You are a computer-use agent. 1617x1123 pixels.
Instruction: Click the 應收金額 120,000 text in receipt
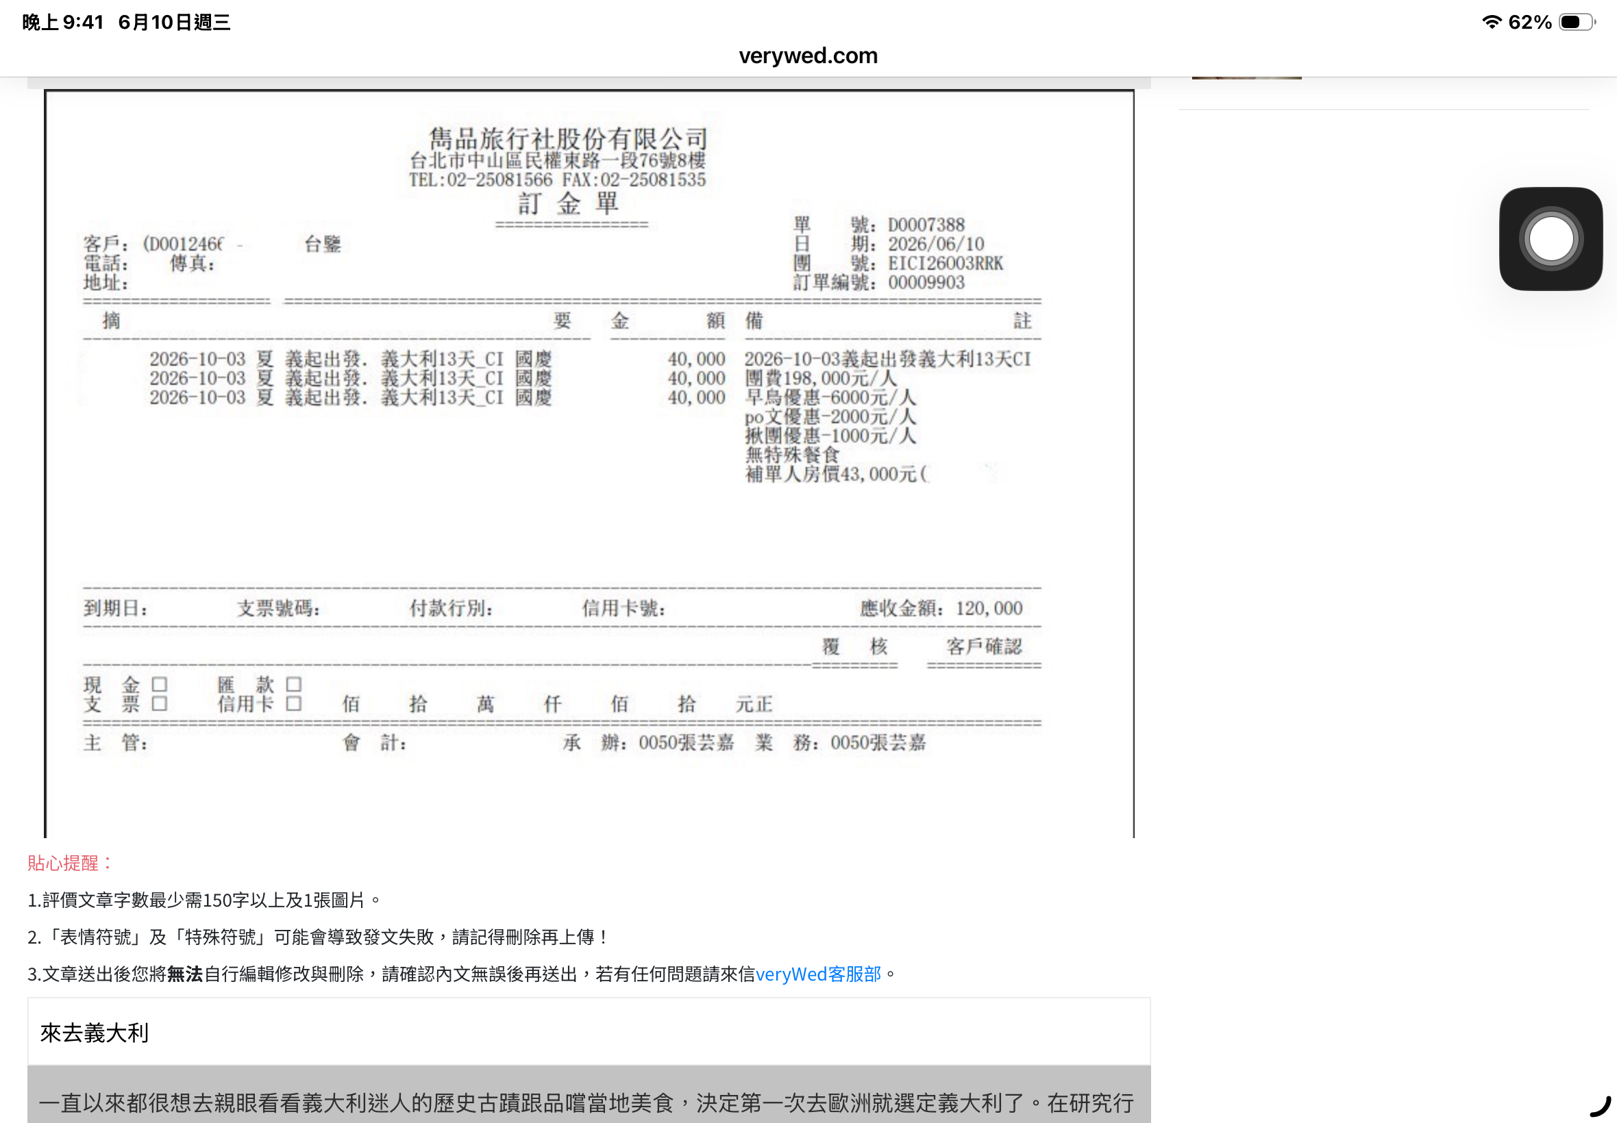pos(941,608)
